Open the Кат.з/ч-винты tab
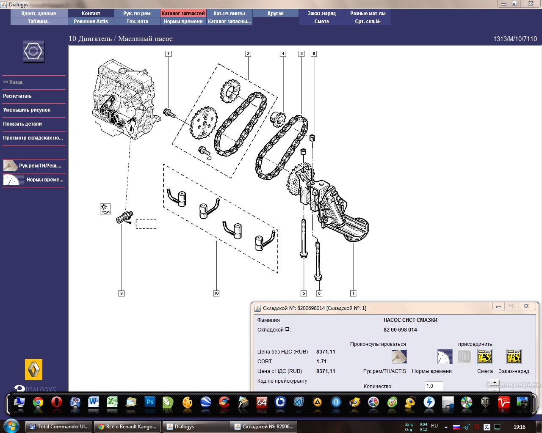Screen dimensions: 542x433 click(x=230, y=14)
